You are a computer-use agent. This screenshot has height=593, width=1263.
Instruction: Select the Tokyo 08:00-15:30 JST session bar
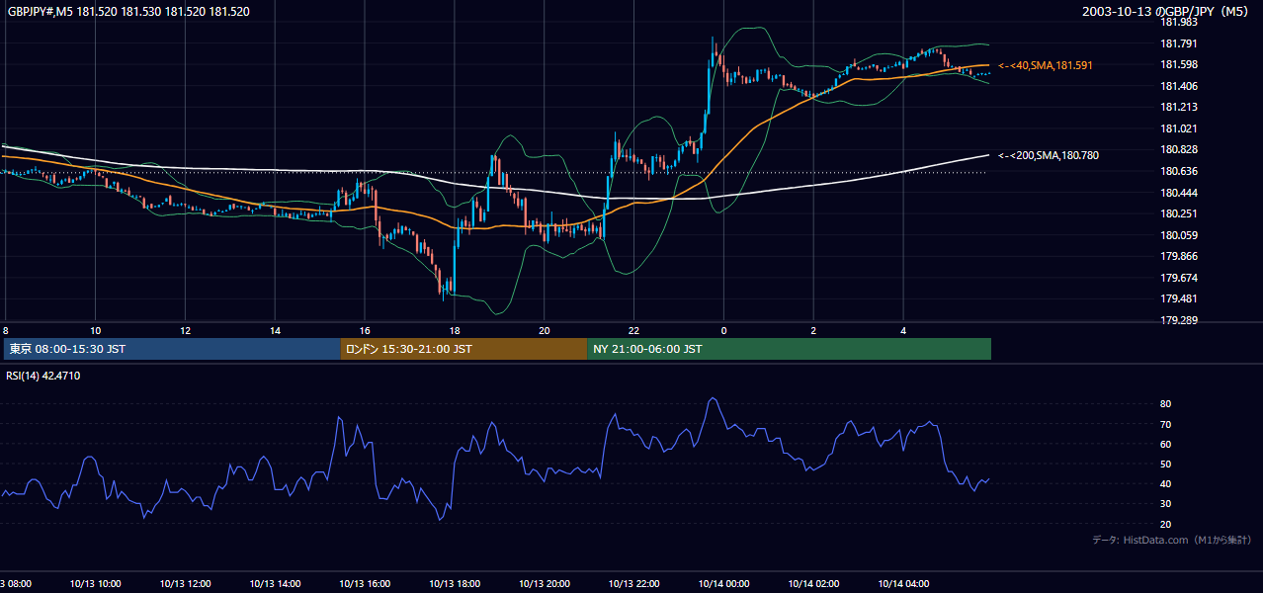(172, 349)
